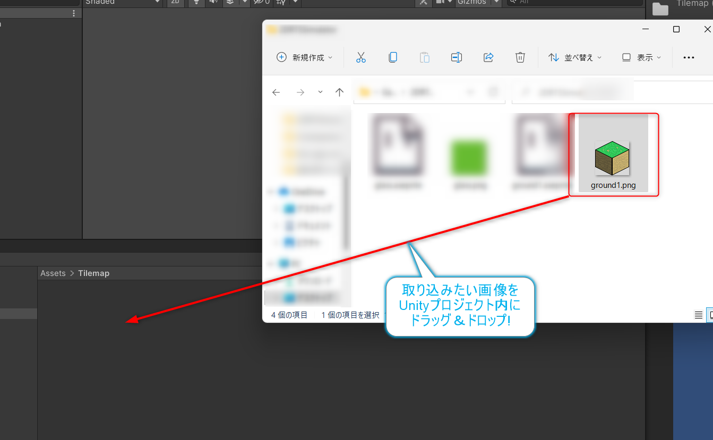Open the Shaded draw mode dropdown

pos(122,3)
